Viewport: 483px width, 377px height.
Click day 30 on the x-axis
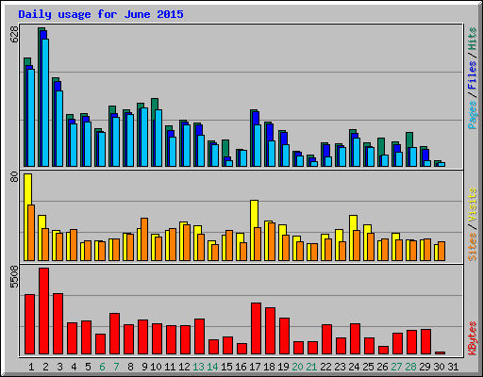pyautogui.click(x=439, y=367)
